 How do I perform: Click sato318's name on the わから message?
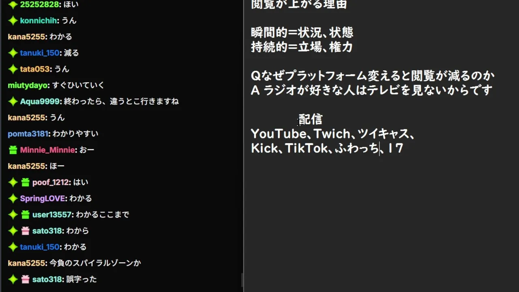tap(47, 231)
